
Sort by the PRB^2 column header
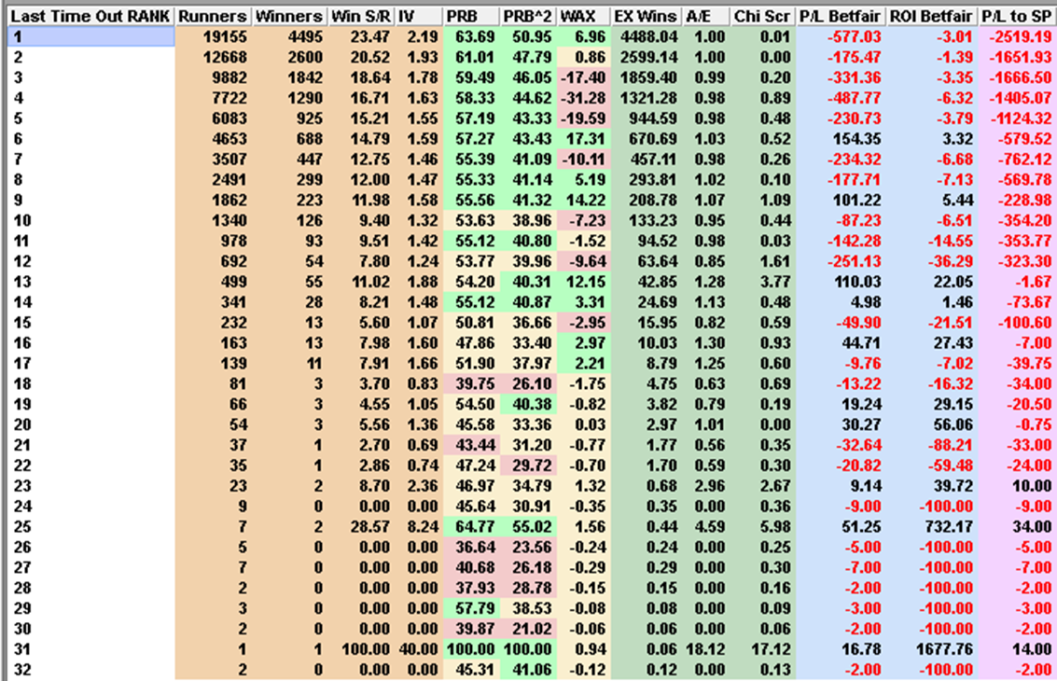click(x=527, y=17)
